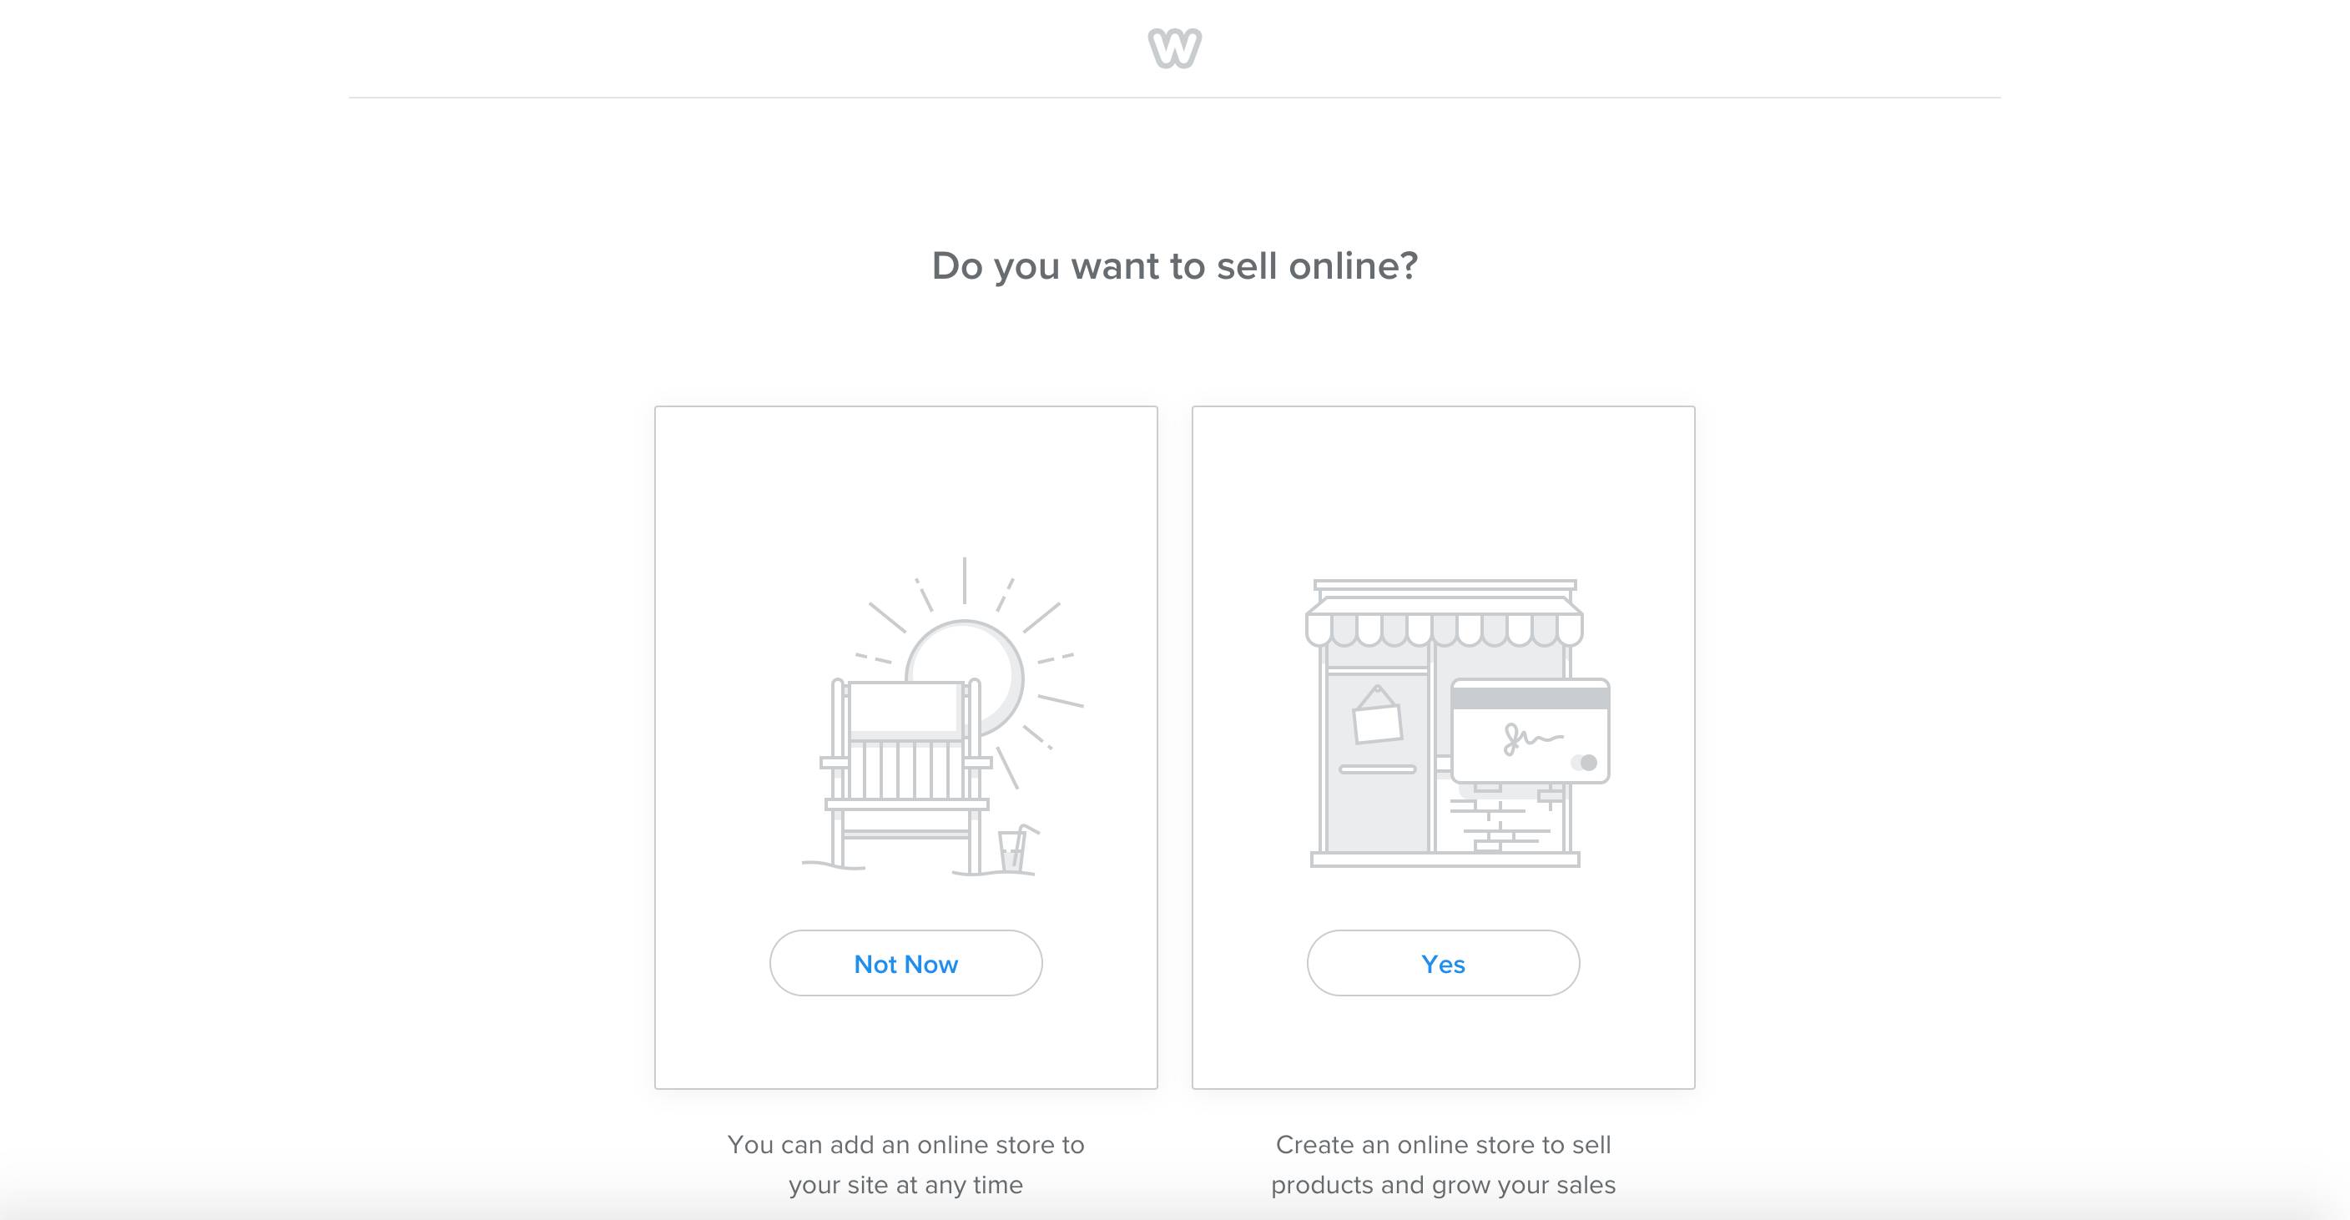Click the drink glass with straw

pos(1015,849)
